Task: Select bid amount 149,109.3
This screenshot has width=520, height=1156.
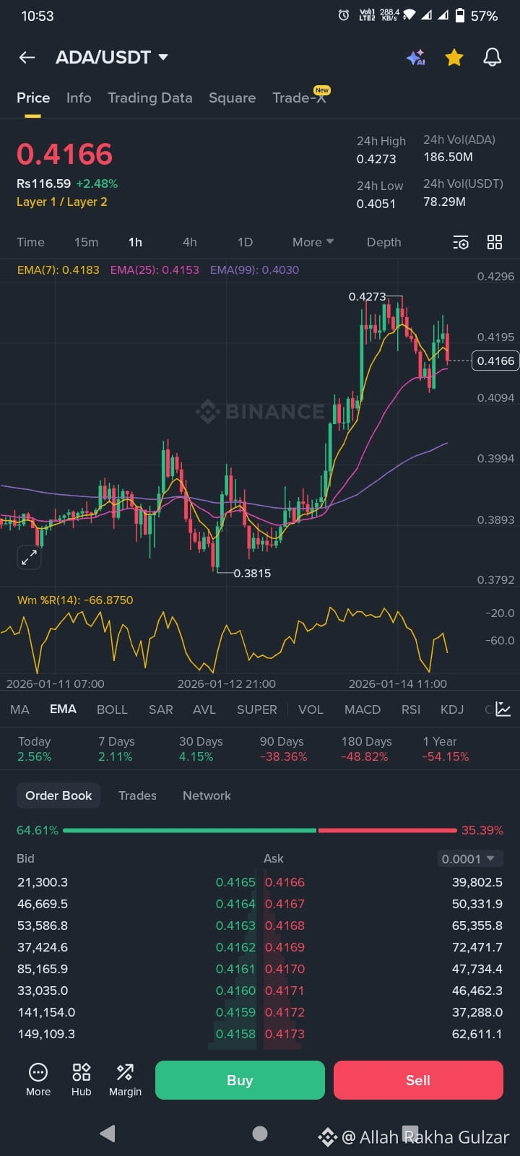Action: click(46, 1034)
